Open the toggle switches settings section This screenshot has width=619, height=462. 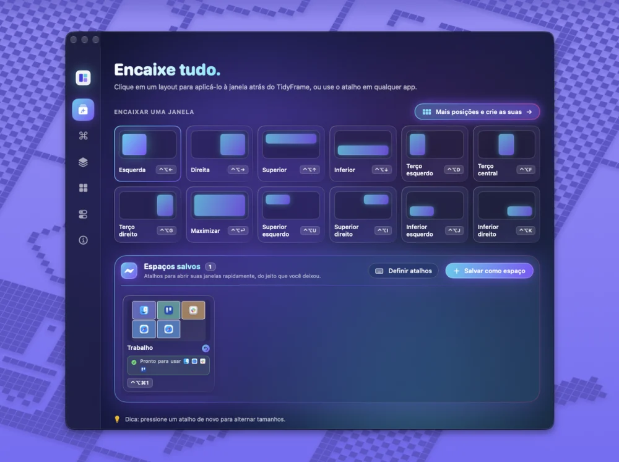(x=83, y=214)
